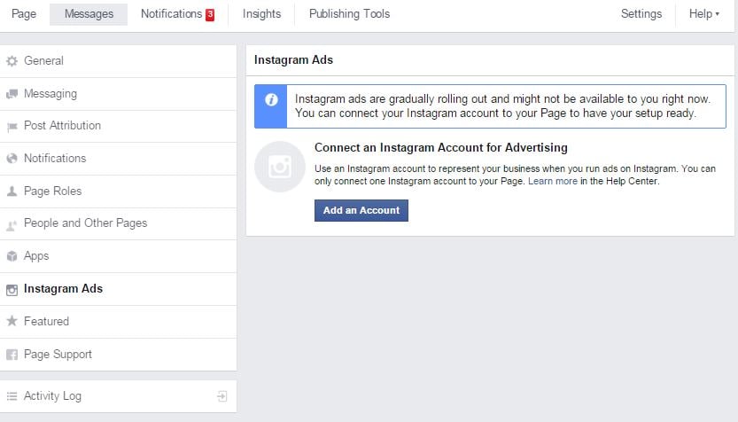Click the Instagram Ads panel heading
The height and width of the screenshot is (422, 738).
[294, 60]
